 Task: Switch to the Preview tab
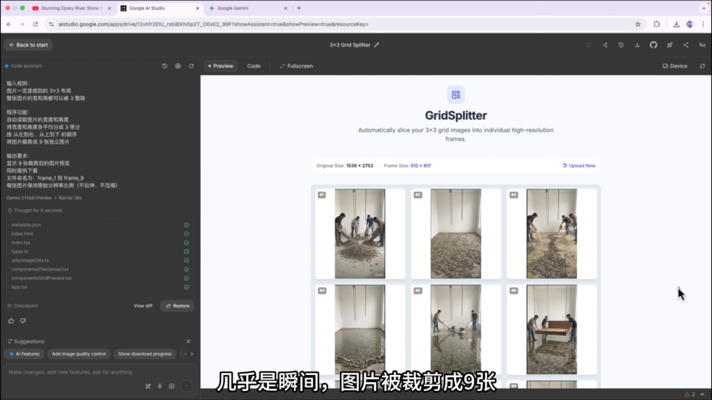(220, 66)
